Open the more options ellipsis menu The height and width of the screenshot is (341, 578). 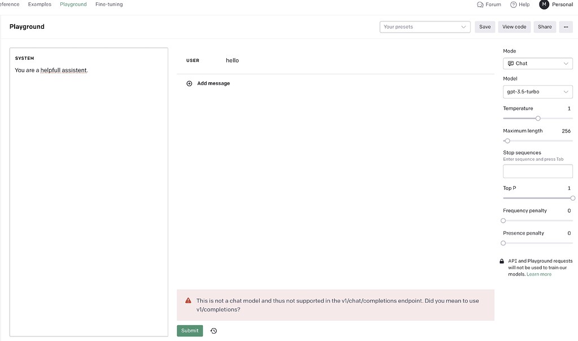point(566,26)
